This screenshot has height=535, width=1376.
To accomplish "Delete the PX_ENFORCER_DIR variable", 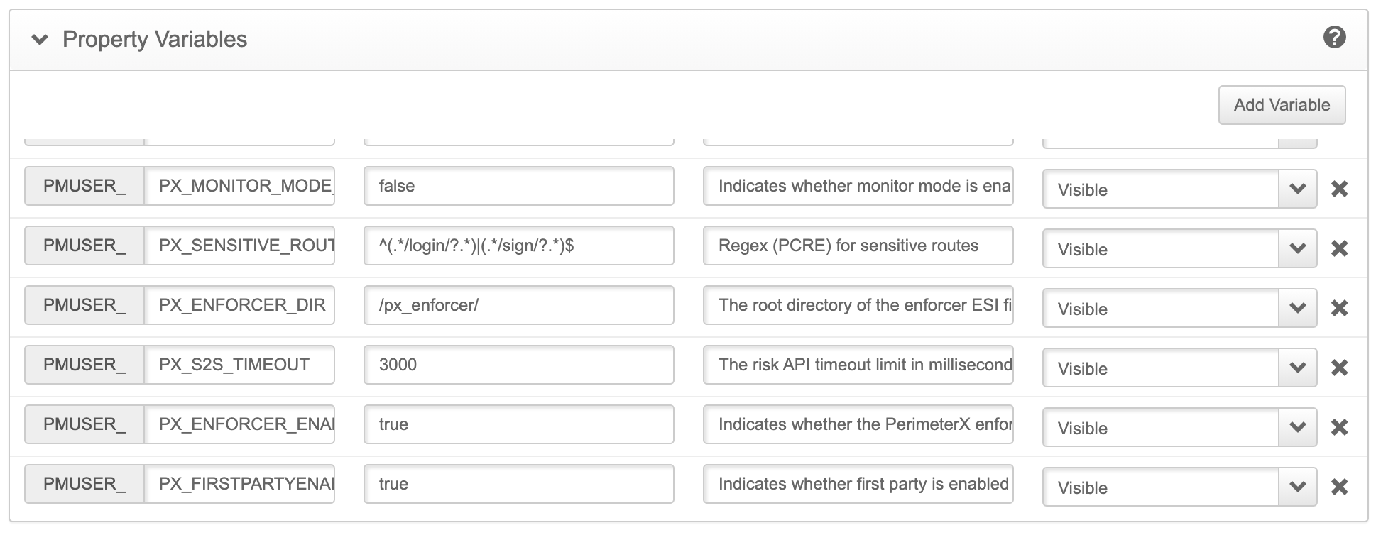I will (x=1339, y=308).
